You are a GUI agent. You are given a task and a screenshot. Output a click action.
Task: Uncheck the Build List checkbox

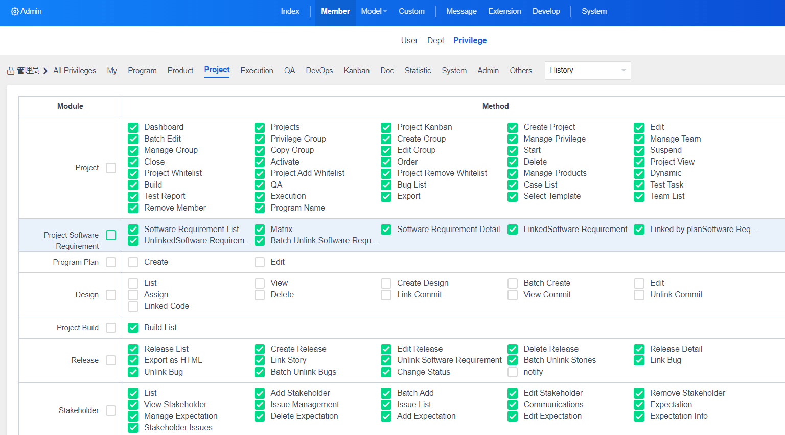(133, 328)
